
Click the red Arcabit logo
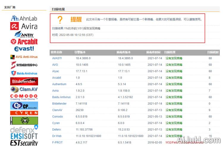point(24,41)
